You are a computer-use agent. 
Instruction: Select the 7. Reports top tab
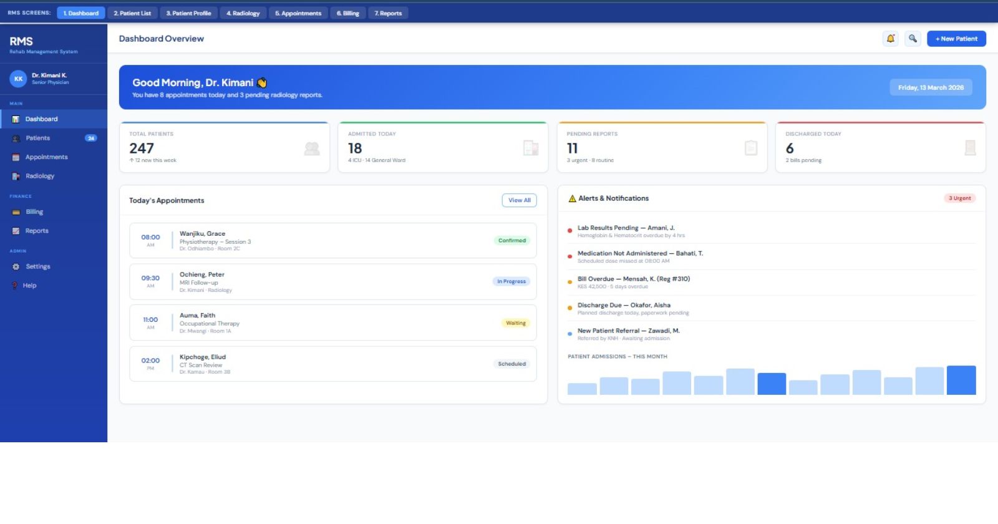[x=388, y=13]
